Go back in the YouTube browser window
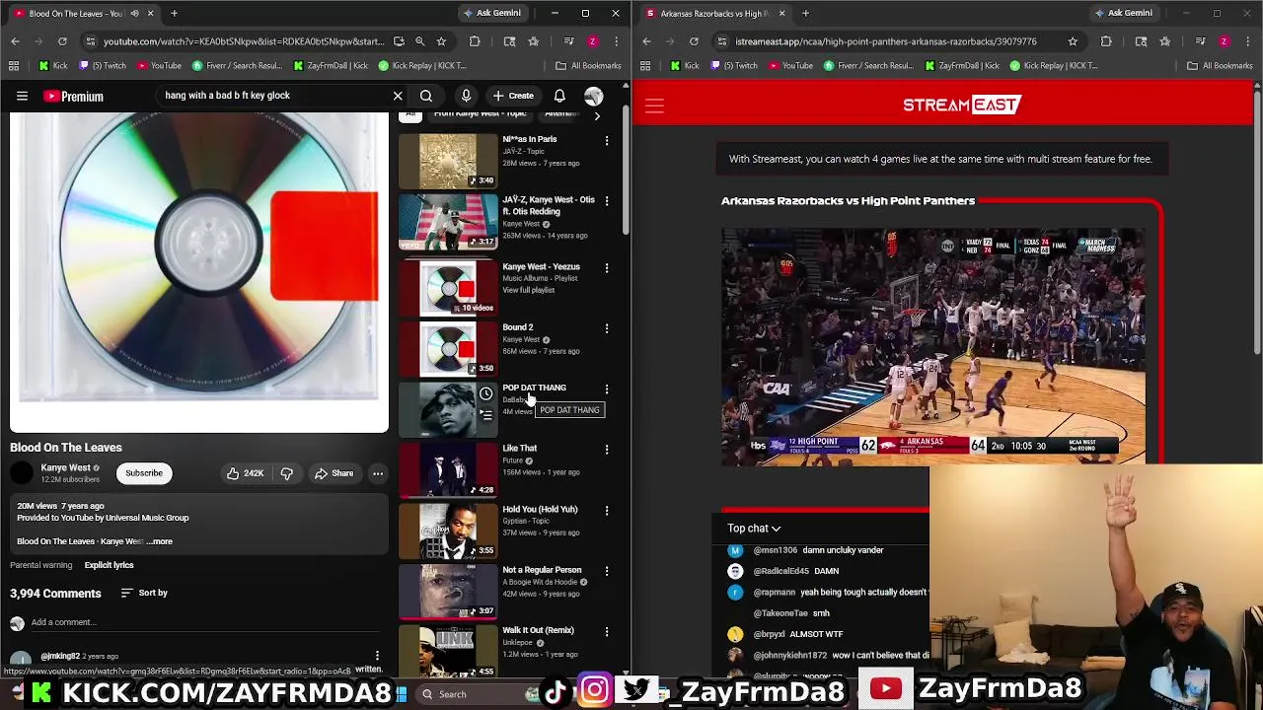The width and height of the screenshot is (1263, 710). click(x=15, y=41)
